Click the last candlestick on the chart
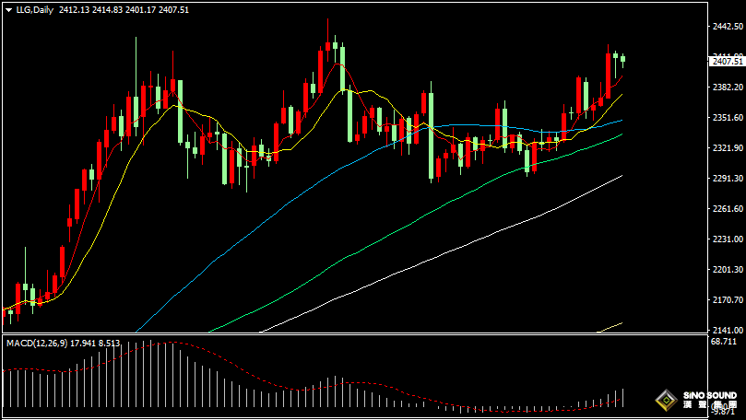The width and height of the screenshot is (746, 420). pos(623,60)
